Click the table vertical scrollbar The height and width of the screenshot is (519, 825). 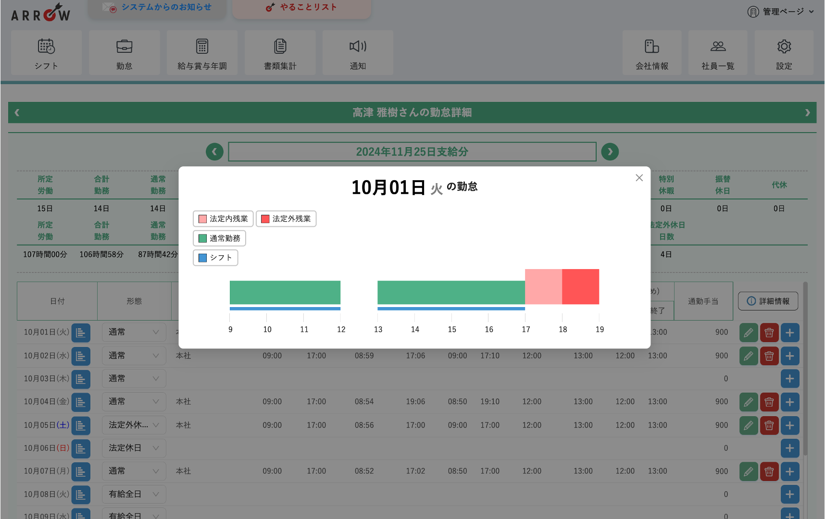[805, 369]
